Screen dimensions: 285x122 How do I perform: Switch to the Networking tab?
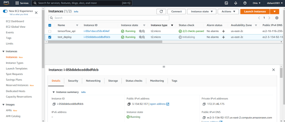tap(93, 81)
